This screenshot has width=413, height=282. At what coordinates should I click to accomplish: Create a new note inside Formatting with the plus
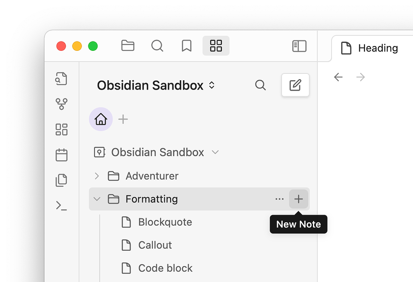(x=298, y=199)
